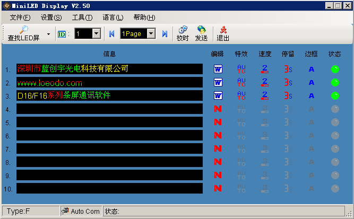
Task: Toggle the gray status light for row 6
Action: [x=335, y=136]
